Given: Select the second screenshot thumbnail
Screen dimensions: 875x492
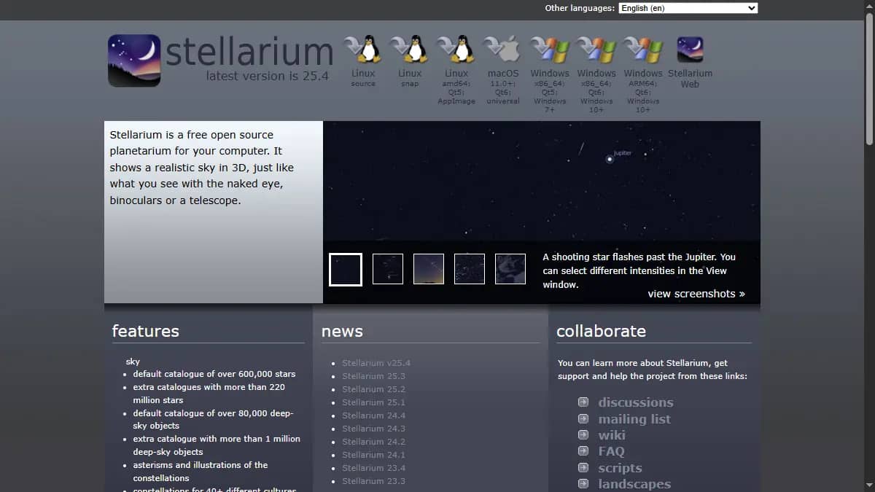Looking at the screenshot, I should point(388,269).
